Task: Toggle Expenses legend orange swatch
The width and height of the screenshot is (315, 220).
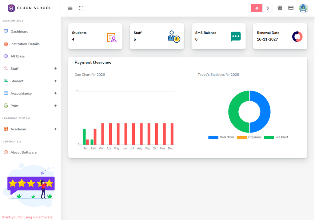Action: (242, 137)
